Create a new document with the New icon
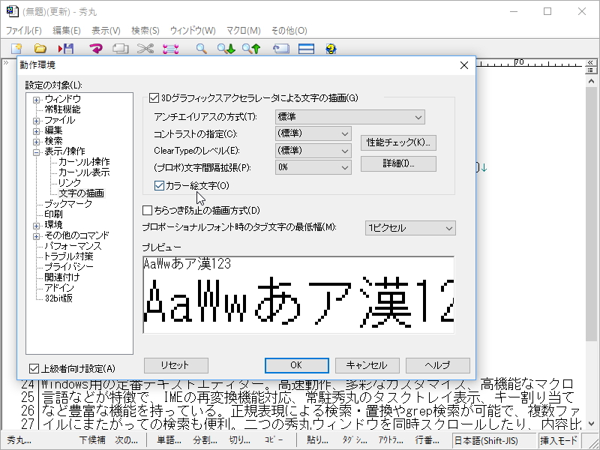The width and height of the screenshot is (600, 450). pos(16,49)
